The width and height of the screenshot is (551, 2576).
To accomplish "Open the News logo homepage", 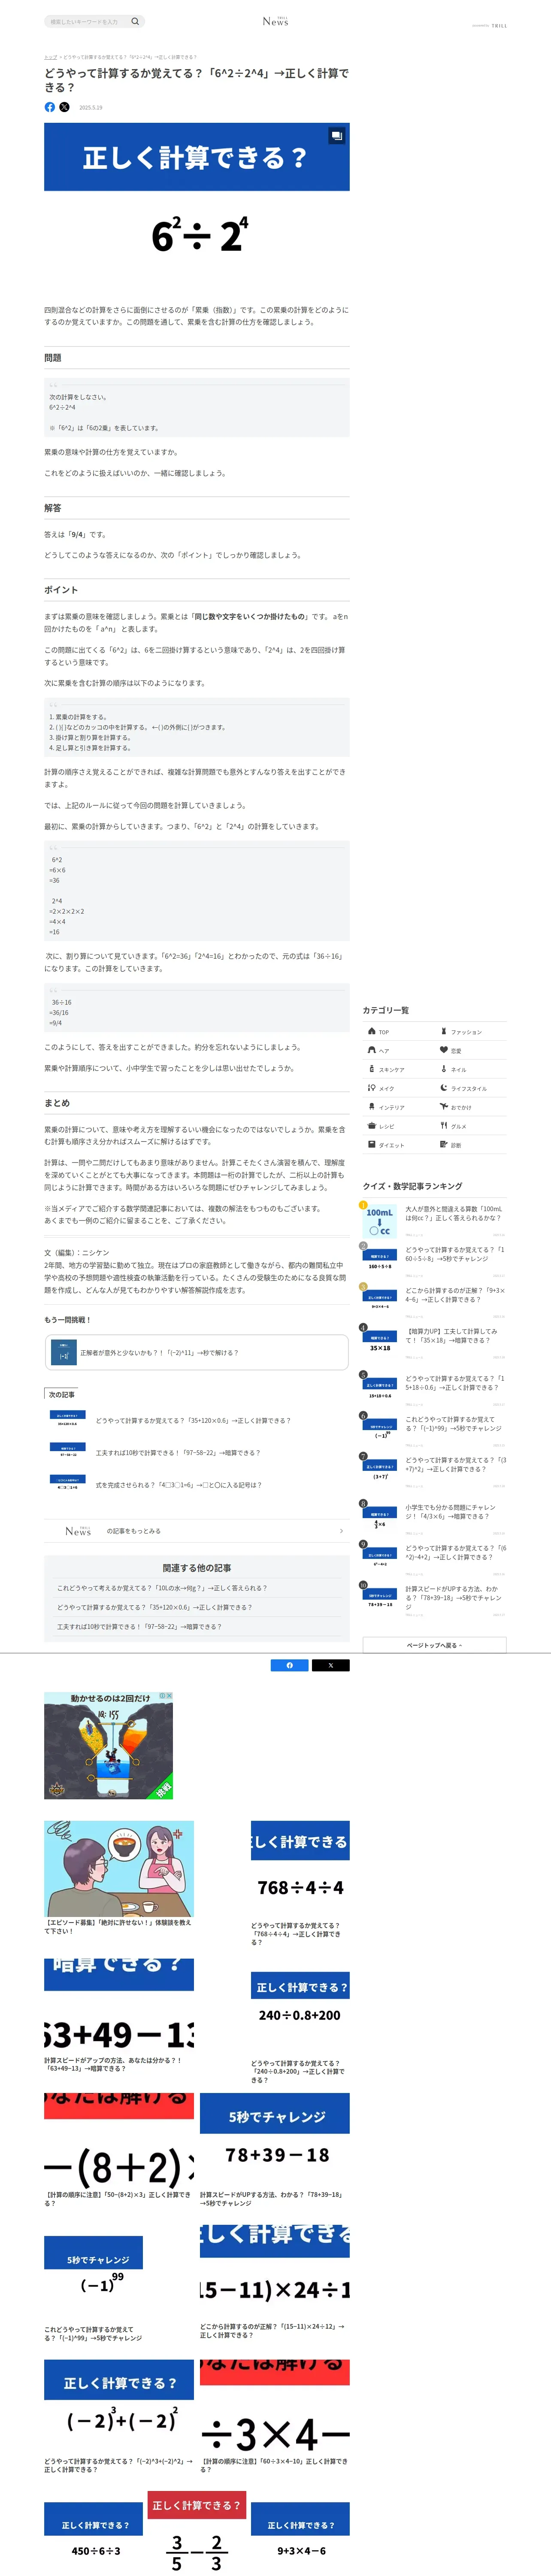I will [x=275, y=21].
